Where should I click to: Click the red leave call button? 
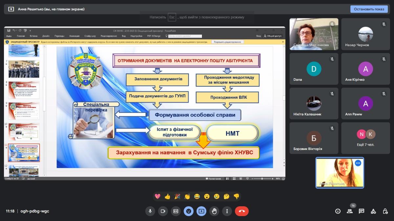242,211
